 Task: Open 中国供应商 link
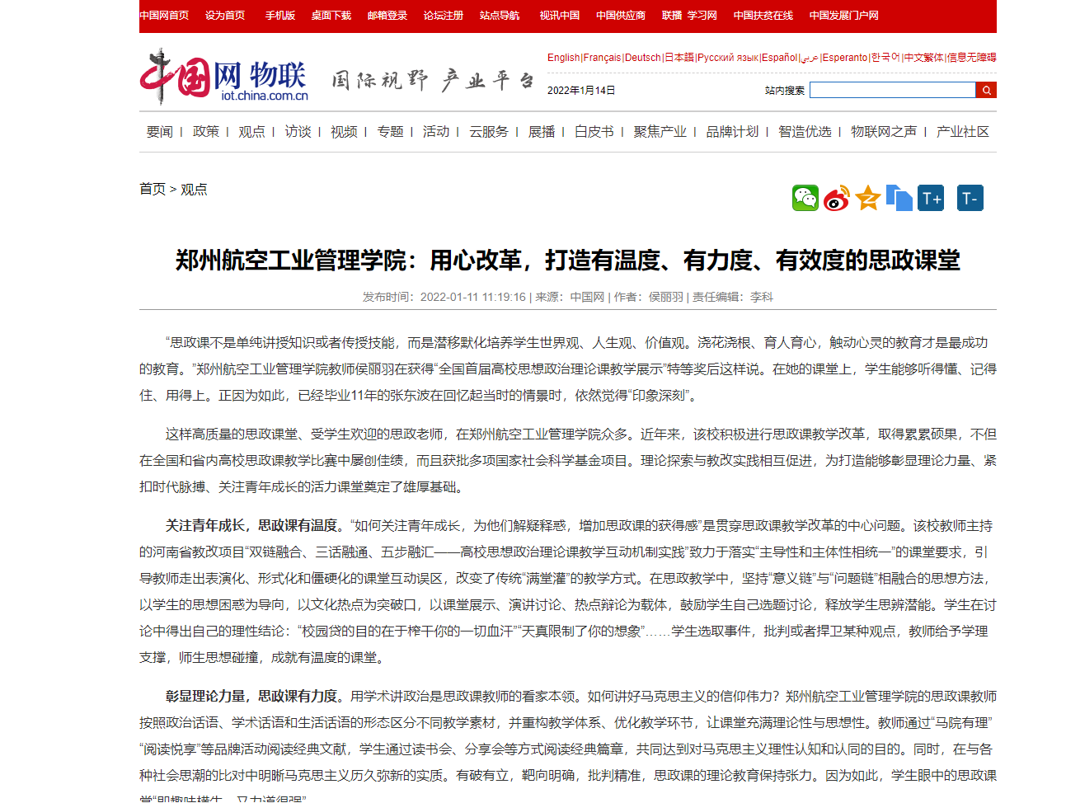click(621, 16)
